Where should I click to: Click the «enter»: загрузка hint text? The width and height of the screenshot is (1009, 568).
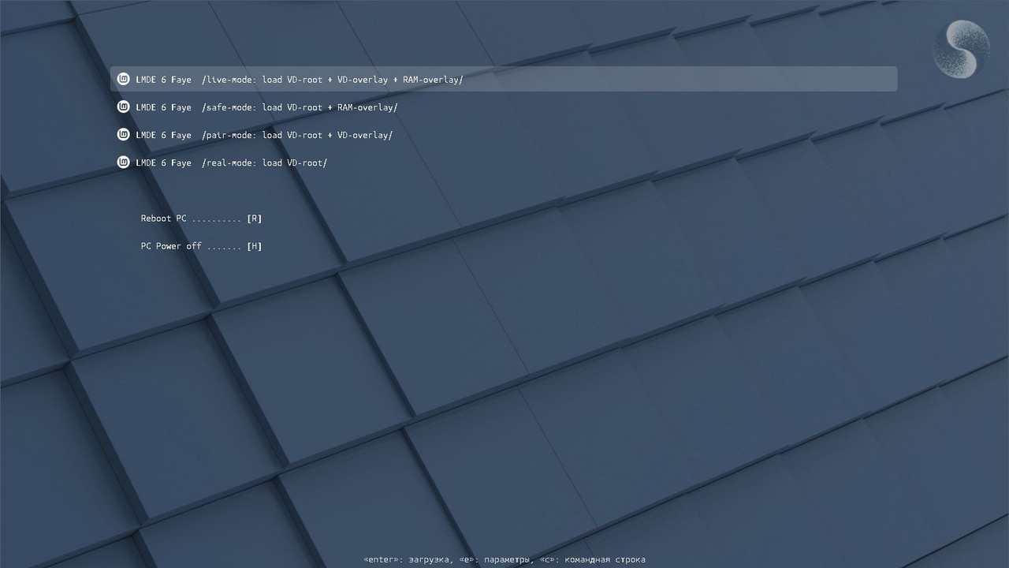[x=408, y=559]
